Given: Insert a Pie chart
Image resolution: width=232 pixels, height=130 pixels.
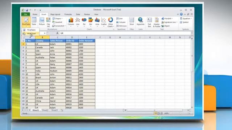Looking at the screenshot, I should point(84,22).
